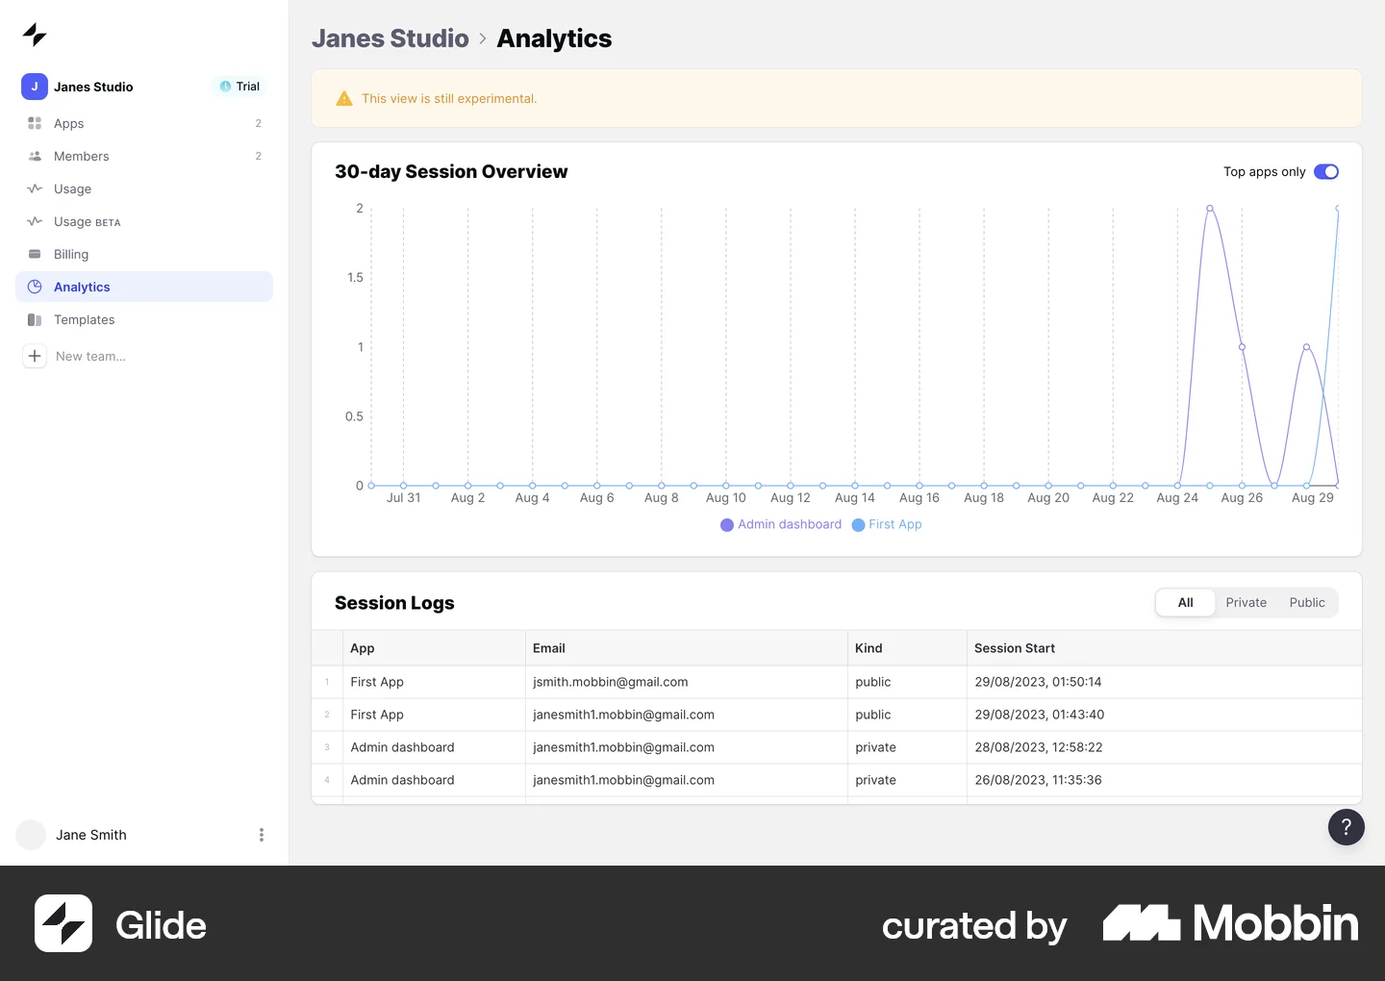
Task: Switch session logs to Private
Action: coord(1246,603)
